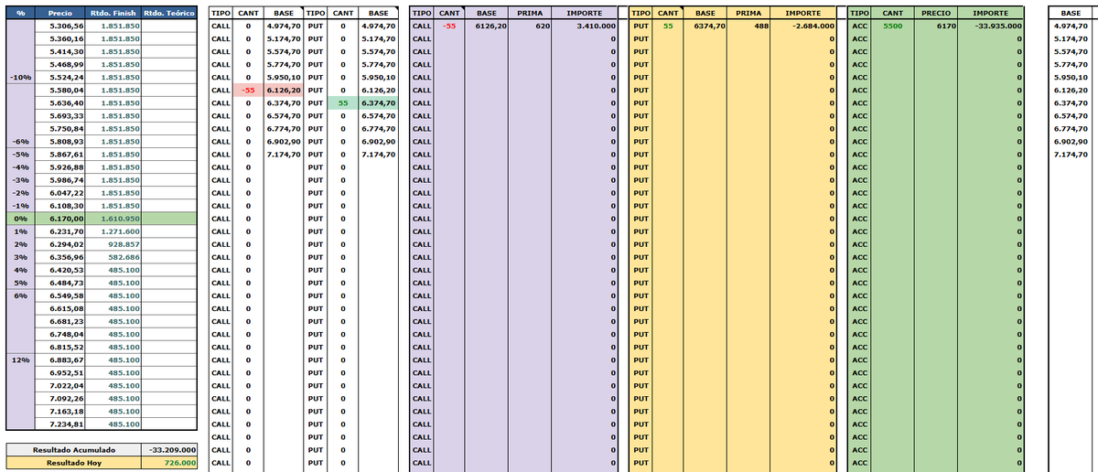Click the amount -33.935.000
This screenshot has height=472, width=1098.
(991, 27)
